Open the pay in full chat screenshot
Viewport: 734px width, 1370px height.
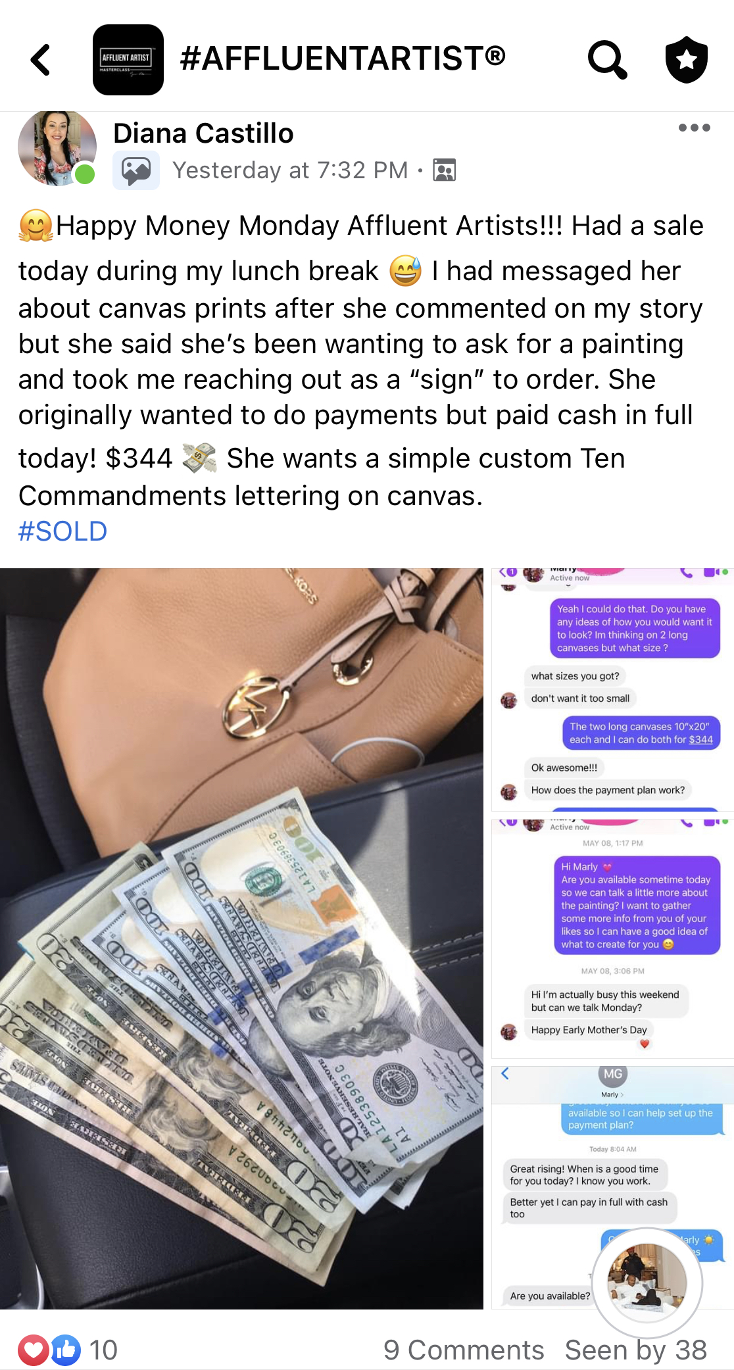612,1188
